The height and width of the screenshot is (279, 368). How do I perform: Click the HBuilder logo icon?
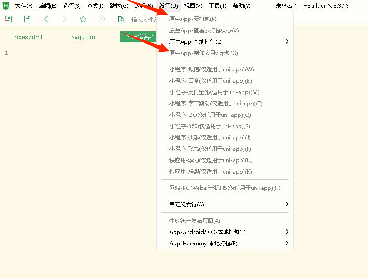point(6,5)
